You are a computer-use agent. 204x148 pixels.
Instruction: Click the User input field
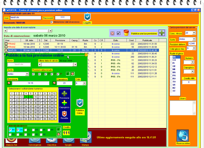coord(25,18)
